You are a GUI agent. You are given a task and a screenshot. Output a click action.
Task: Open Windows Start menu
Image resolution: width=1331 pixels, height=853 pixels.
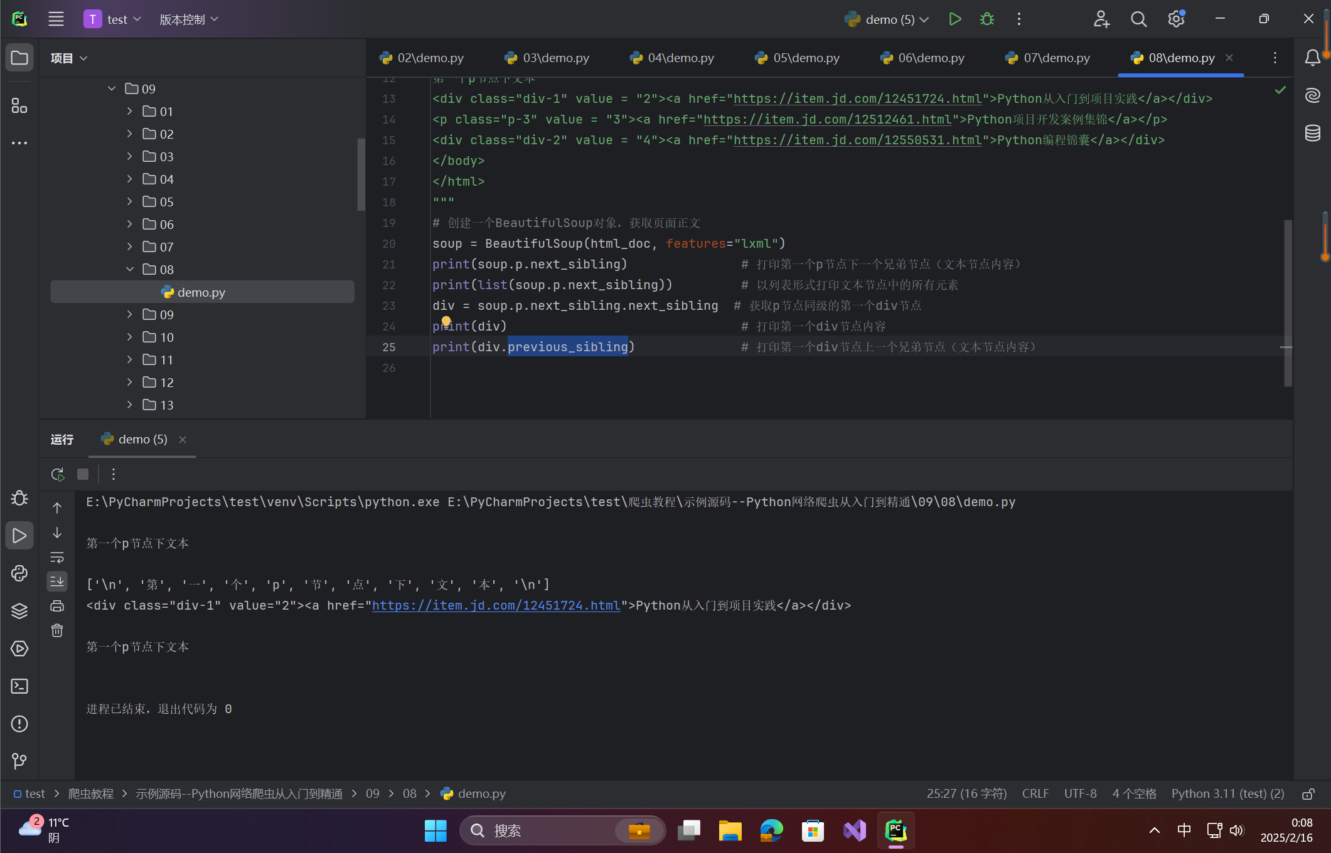tap(436, 830)
